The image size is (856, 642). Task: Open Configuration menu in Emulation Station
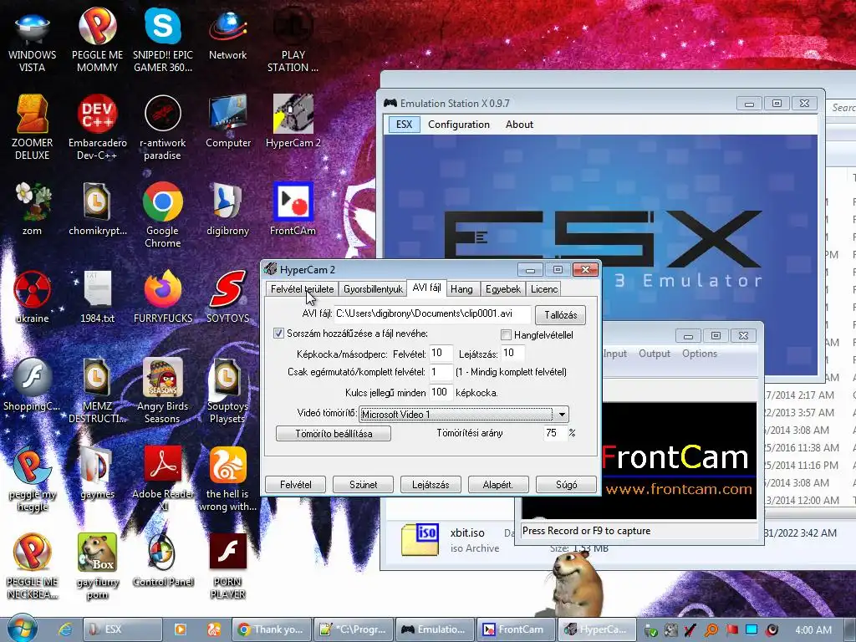coord(459,125)
